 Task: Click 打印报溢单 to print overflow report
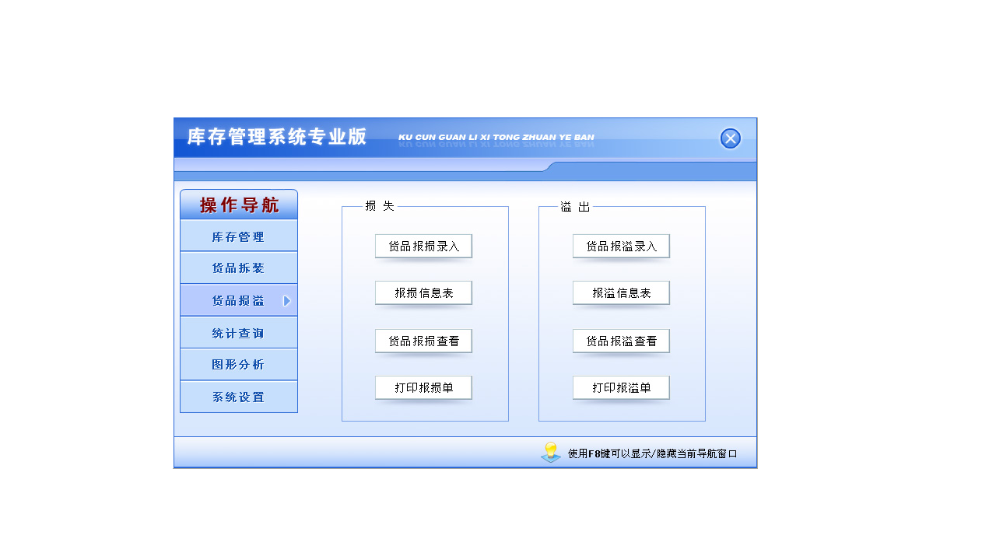(621, 387)
